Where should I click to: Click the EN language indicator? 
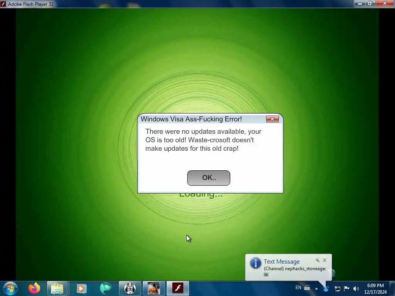[298, 288]
